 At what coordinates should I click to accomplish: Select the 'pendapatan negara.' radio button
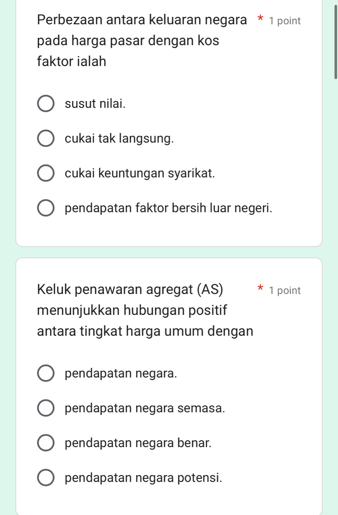click(45, 373)
